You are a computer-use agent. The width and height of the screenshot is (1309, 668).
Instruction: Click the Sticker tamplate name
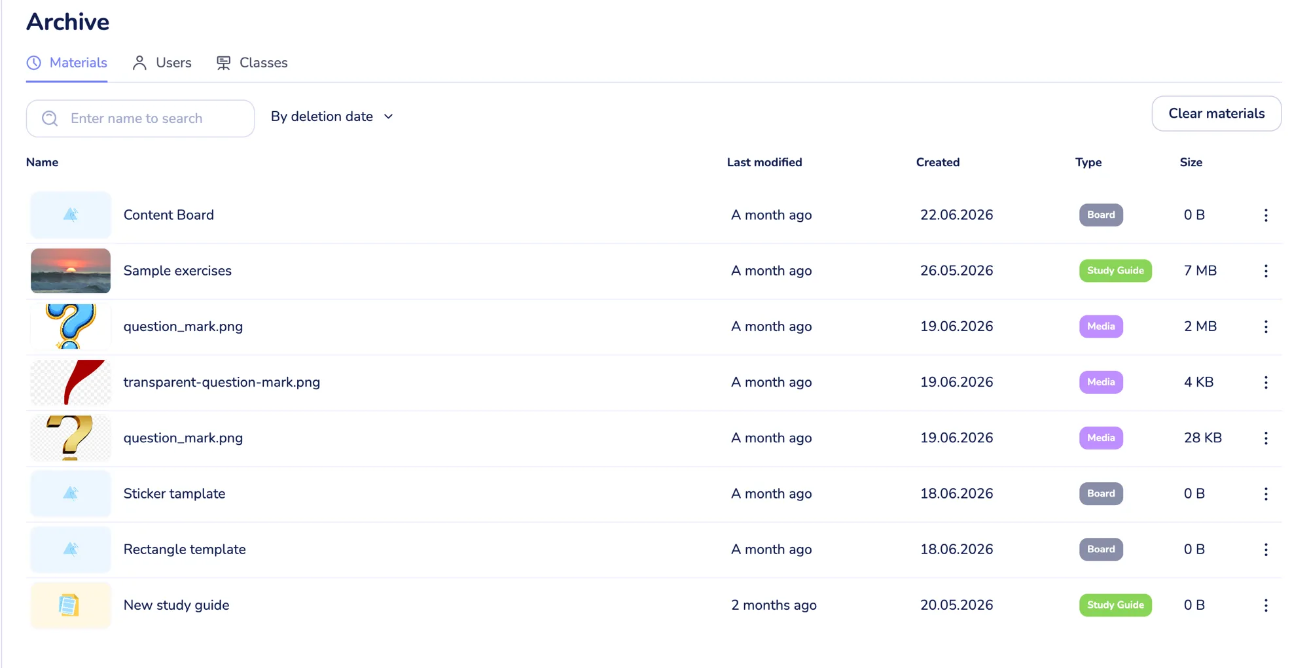(x=174, y=494)
